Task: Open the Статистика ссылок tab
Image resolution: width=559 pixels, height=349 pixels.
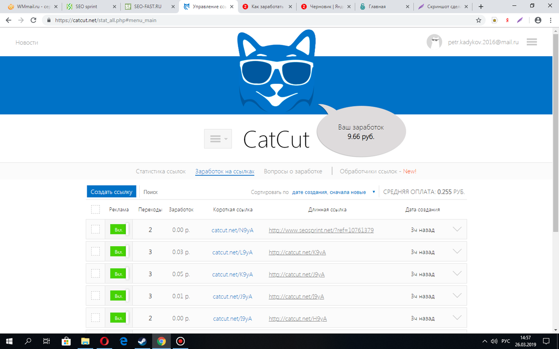Action: (x=161, y=171)
